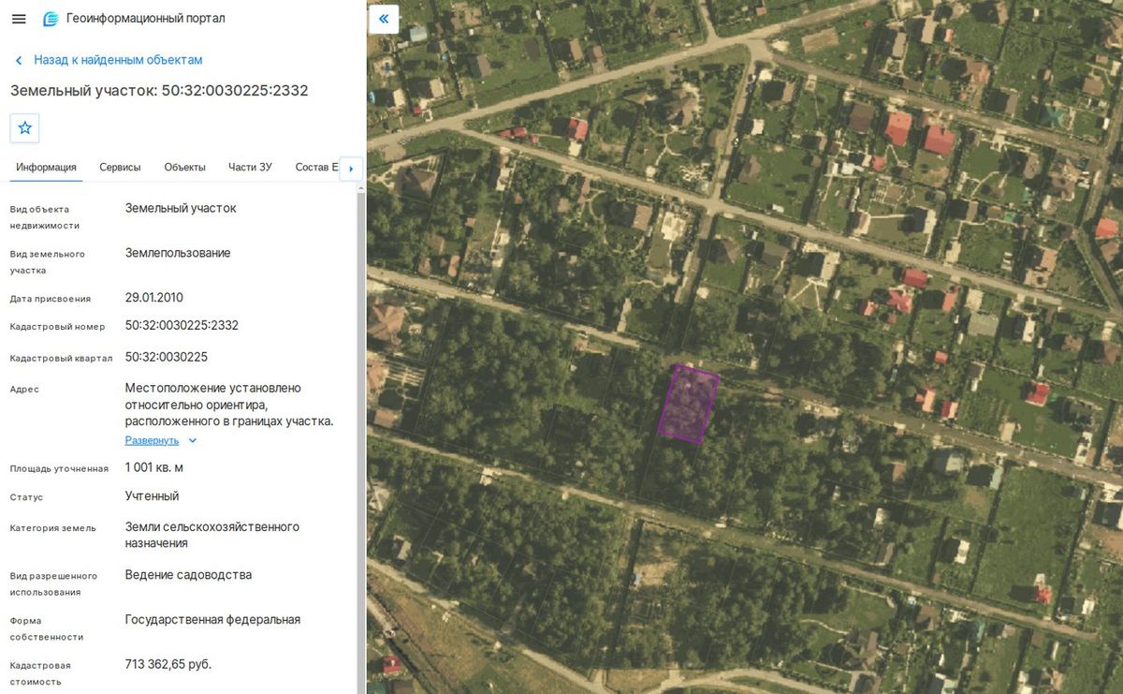Image resolution: width=1123 pixels, height=694 pixels.
Task: Click cadastral cost 713 362,65 руб.
Action: [x=168, y=664]
